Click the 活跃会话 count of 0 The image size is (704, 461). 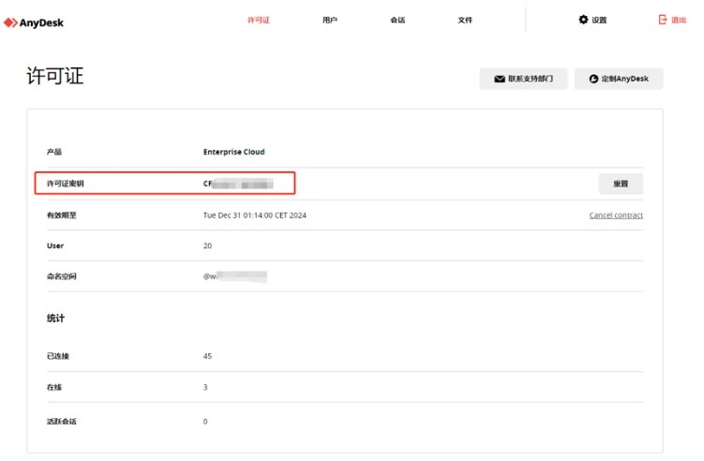pos(205,422)
